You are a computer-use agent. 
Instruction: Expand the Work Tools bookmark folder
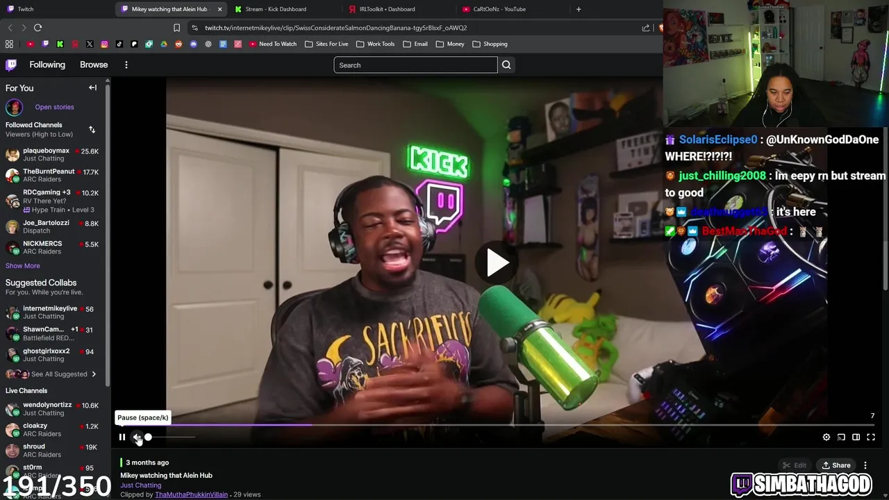point(375,44)
